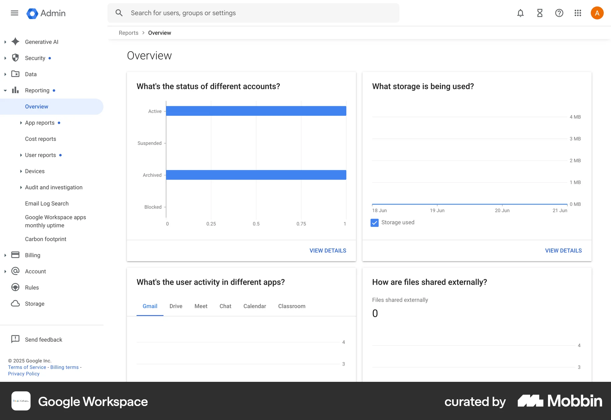
Task: Click the Reporting bar chart icon
Action: click(x=15, y=90)
